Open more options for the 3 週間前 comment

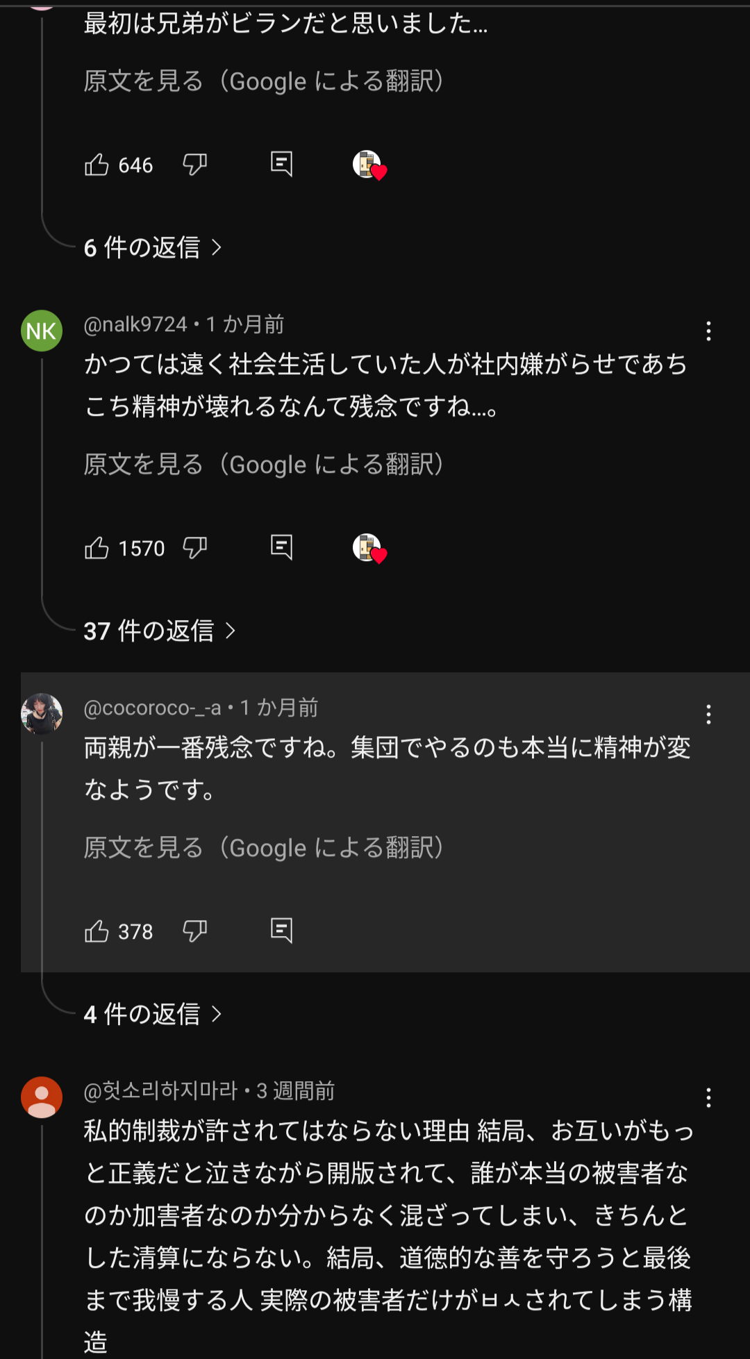tap(708, 1098)
